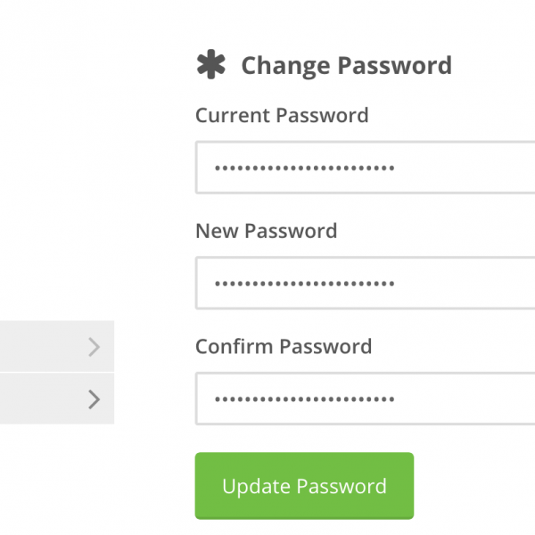Expand the upper sidebar chevron arrow
This screenshot has width=535, height=535.
click(x=95, y=347)
